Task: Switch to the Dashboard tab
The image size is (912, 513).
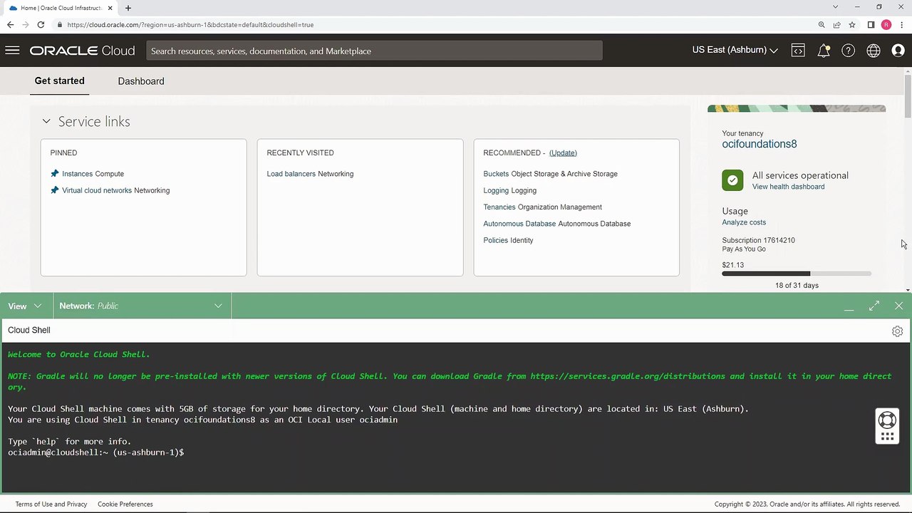Action: [141, 81]
